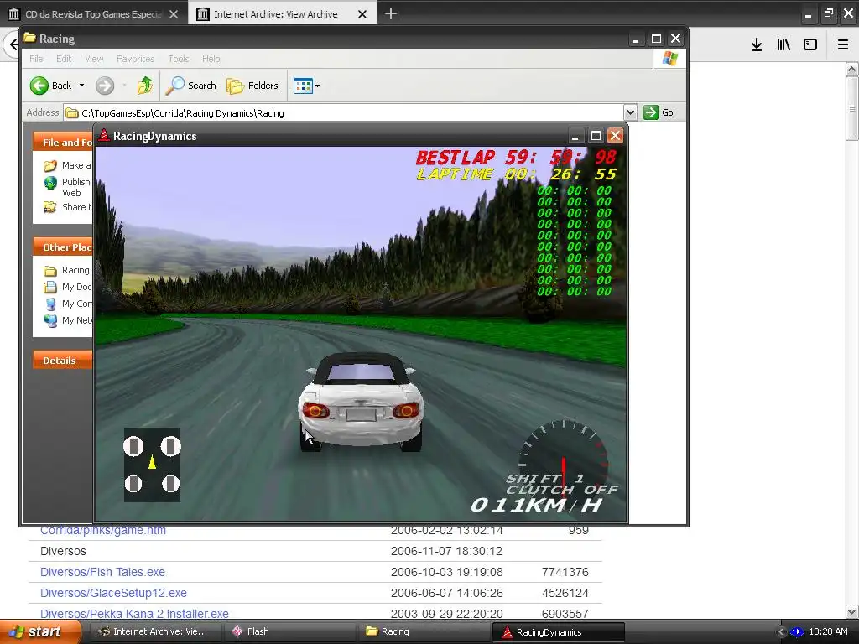Collapse the Other Places panel header

[x=62, y=247]
